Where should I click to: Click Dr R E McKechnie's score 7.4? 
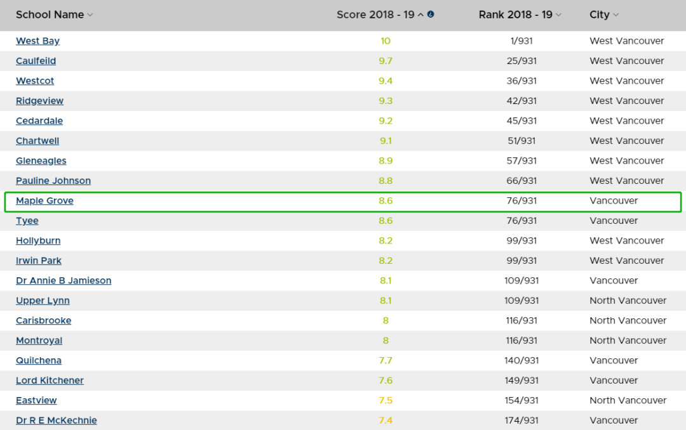[x=386, y=421]
